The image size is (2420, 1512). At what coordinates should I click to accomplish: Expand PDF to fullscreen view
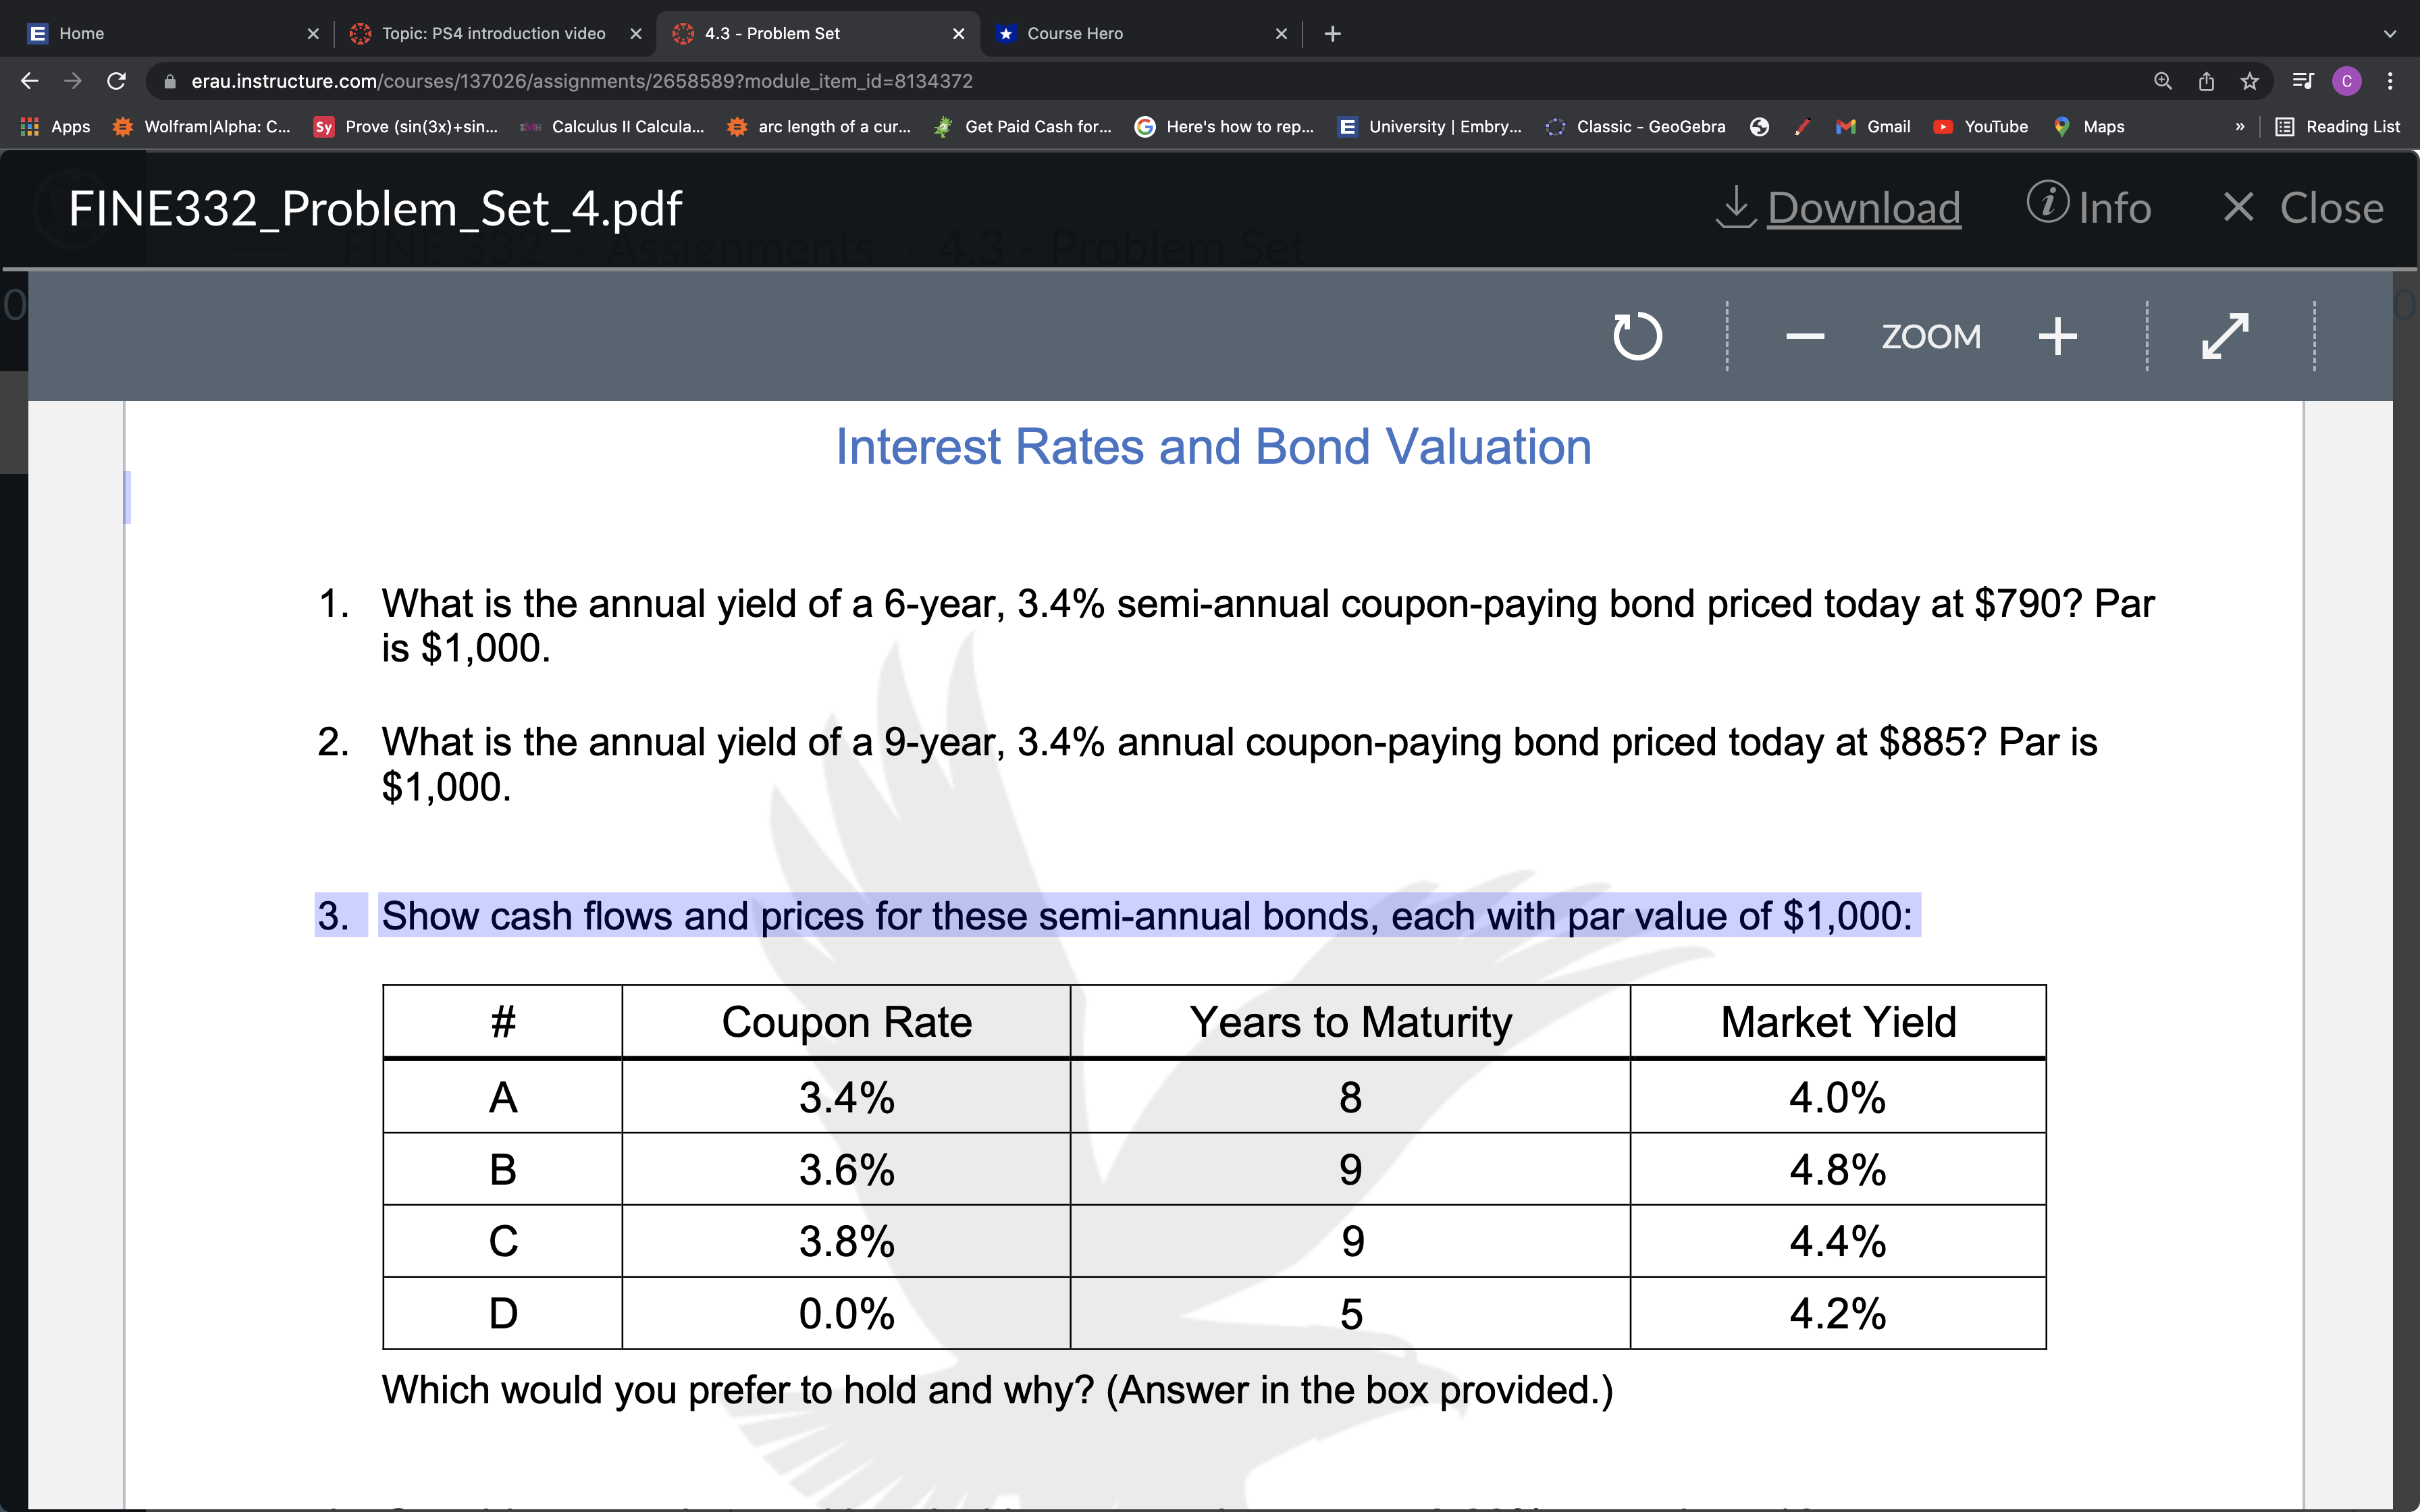pyautogui.click(x=2225, y=335)
